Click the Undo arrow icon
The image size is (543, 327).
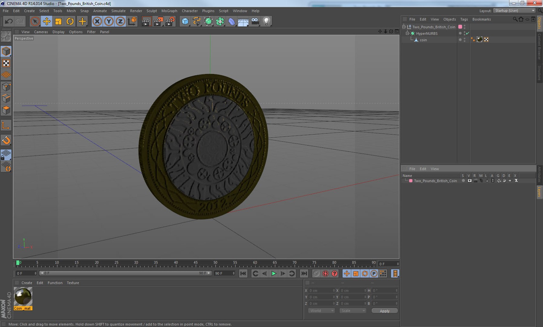(9, 21)
